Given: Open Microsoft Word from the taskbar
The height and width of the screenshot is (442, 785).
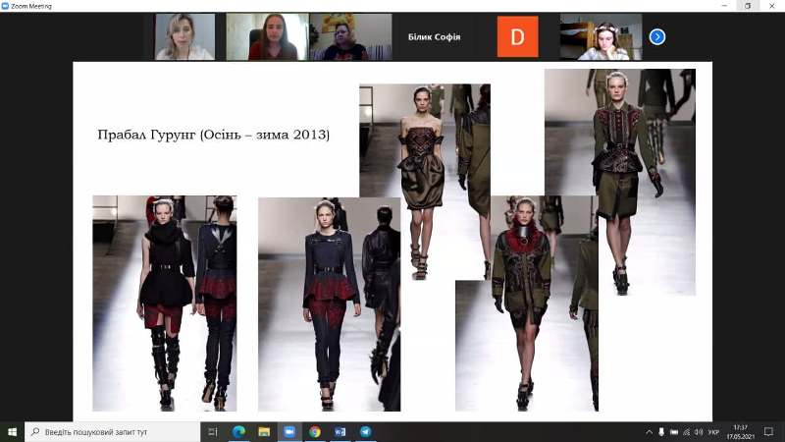Looking at the screenshot, I should (340, 431).
